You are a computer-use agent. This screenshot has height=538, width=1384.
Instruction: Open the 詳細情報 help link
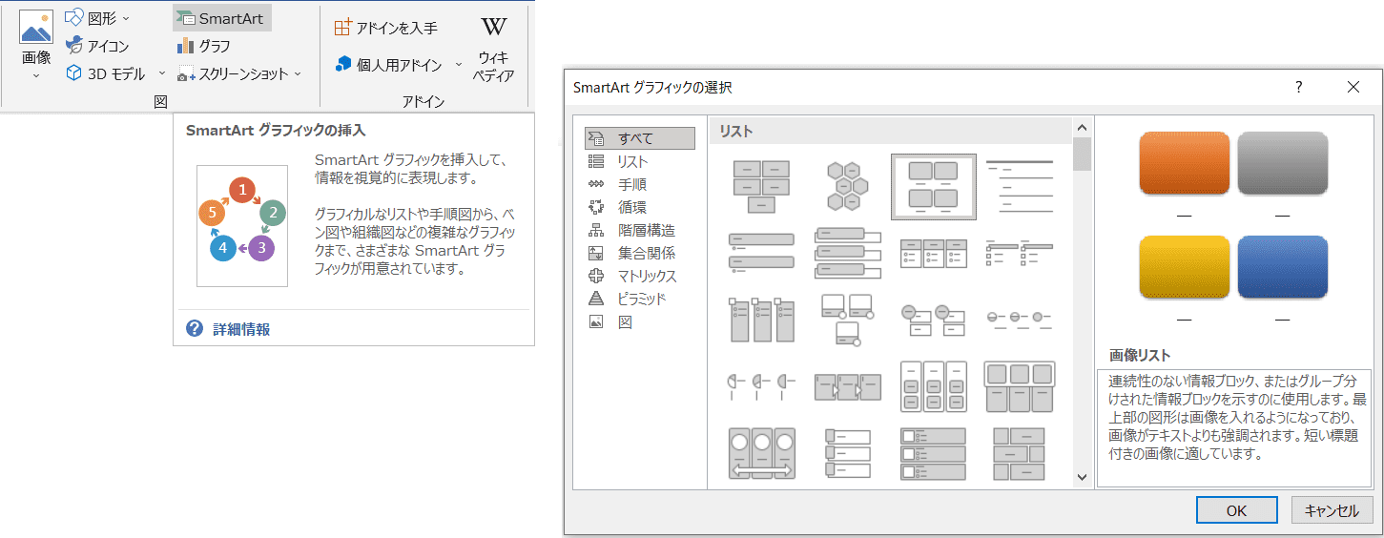pyautogui.click(x=240, y=329)
